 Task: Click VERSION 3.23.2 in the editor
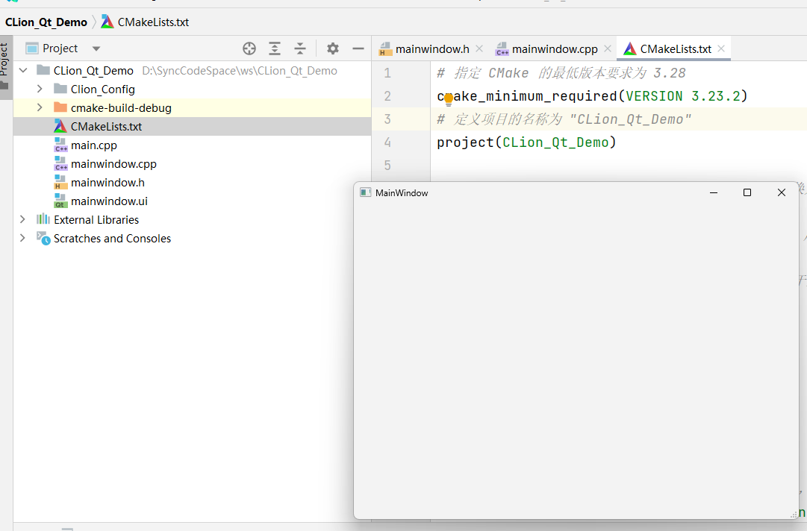(x=683, y=96)
